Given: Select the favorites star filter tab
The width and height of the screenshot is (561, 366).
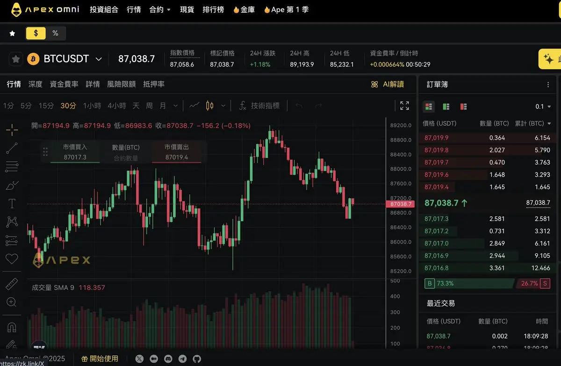Looking at the screenshot, I should (13, 33).
